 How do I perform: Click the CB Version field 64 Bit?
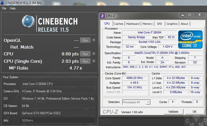(x=58, y=106)
